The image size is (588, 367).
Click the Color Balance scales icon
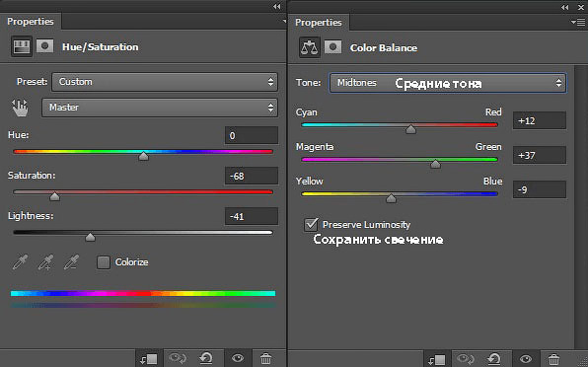pyautogui.click(x=310, y=47)
